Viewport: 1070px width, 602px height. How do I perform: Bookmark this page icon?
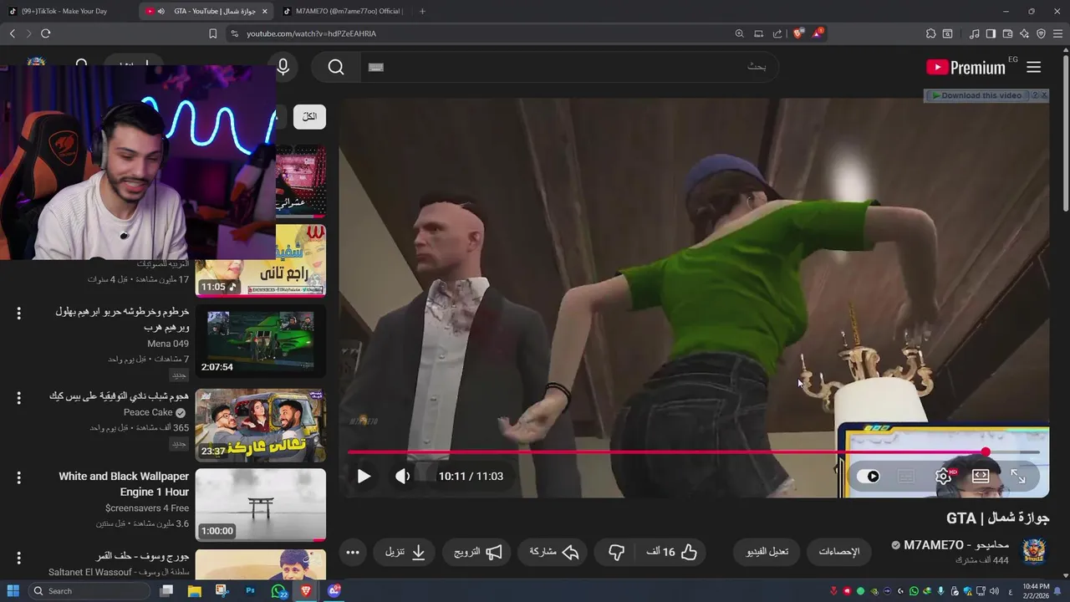pyautogui.click(x=212, y=33)
